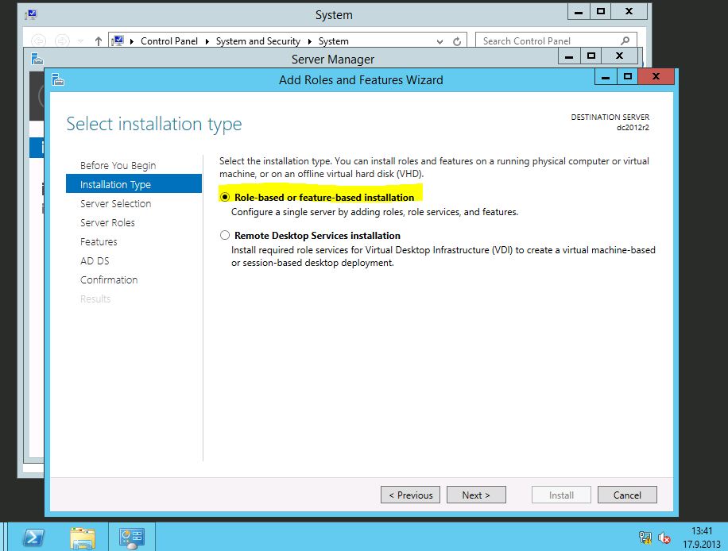
Task: Minimize the Add Roles and Features Wizard
Action: pos(606,77)
